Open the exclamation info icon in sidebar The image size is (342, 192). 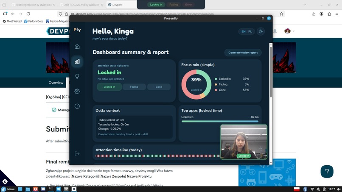[x=77, y=106]
